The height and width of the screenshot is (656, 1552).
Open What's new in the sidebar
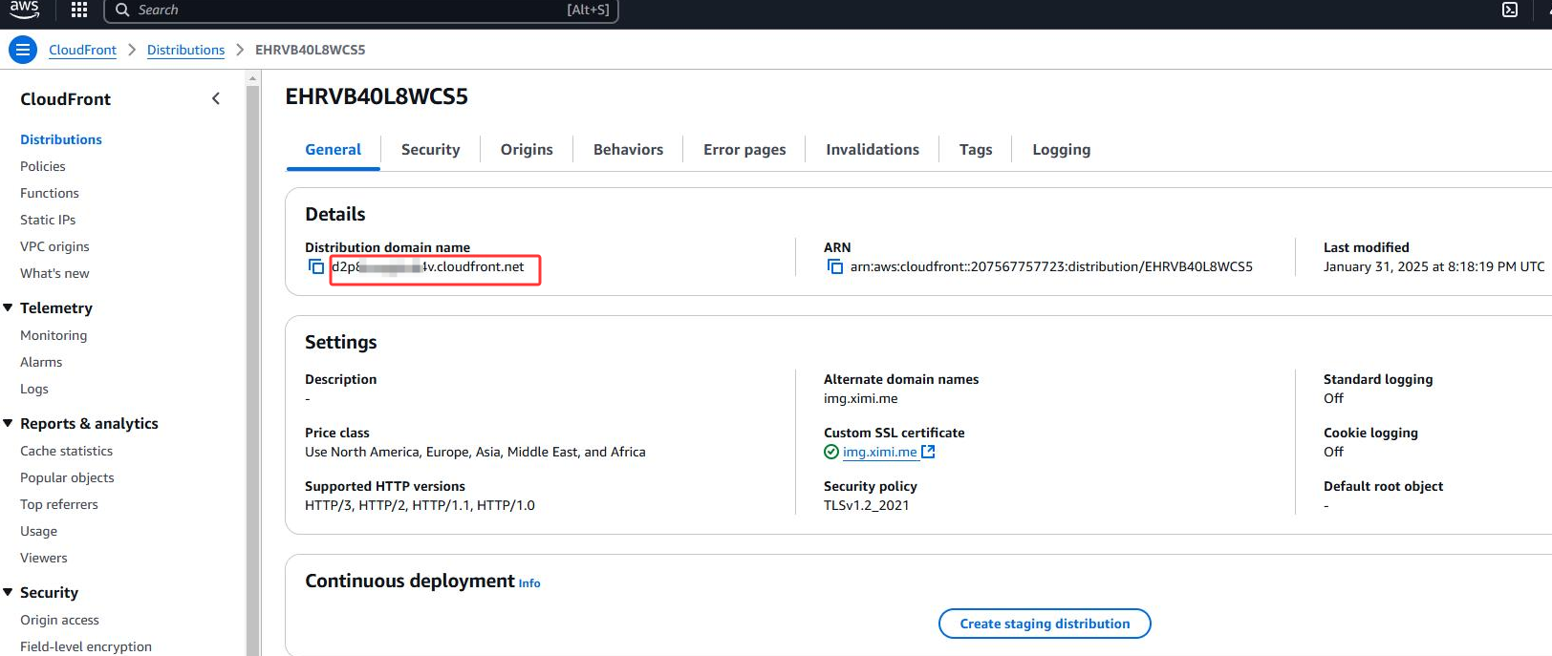[x=54, y=273]
